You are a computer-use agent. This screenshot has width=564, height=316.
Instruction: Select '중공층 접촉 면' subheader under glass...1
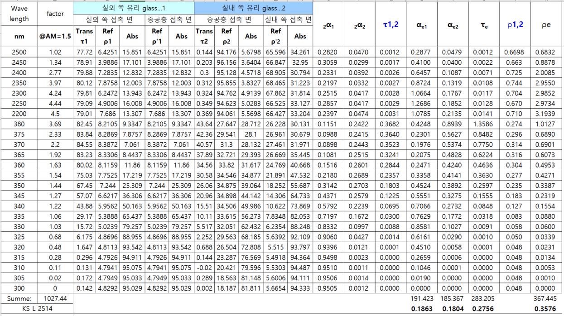point(169,19)
